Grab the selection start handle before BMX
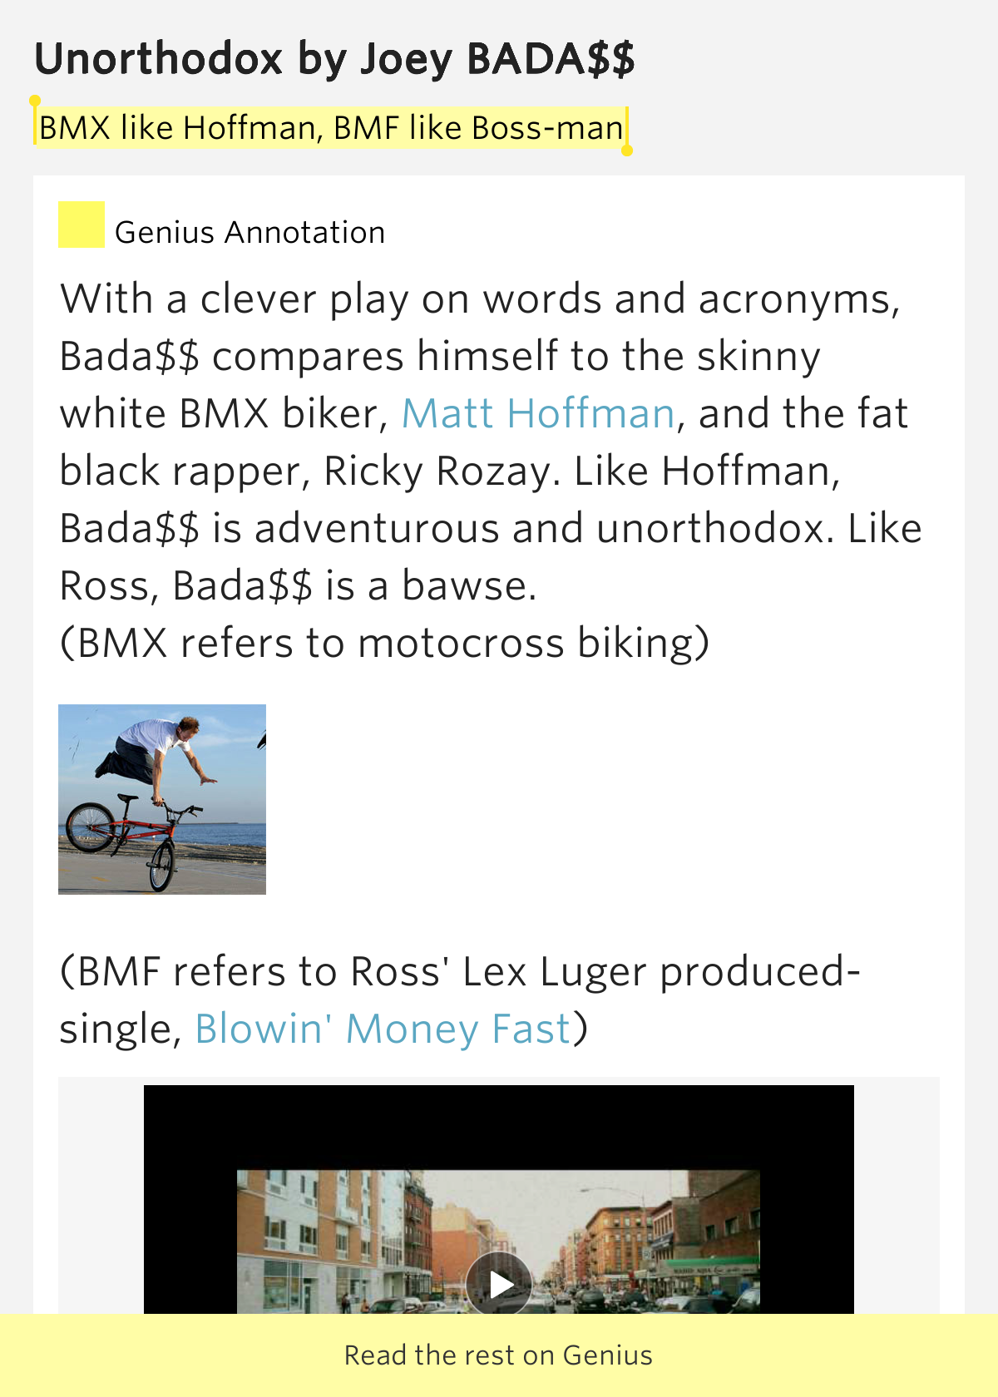 35,102
